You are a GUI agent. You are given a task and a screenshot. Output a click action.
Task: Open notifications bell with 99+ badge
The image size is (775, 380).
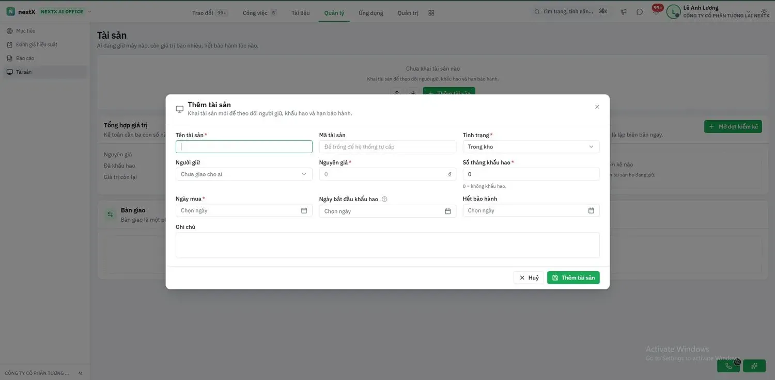tap(656, 11)
